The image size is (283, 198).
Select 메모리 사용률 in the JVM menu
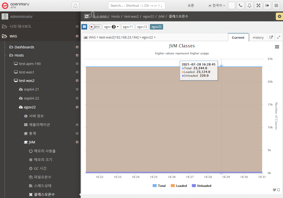45,151
